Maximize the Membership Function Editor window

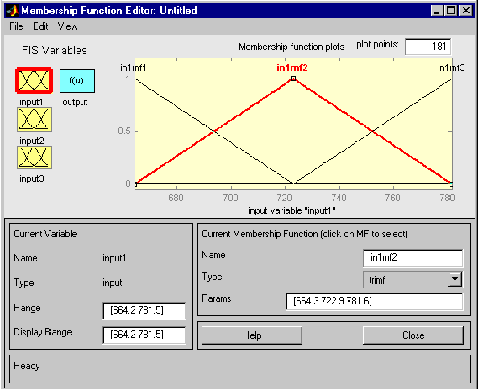[451, 11]
